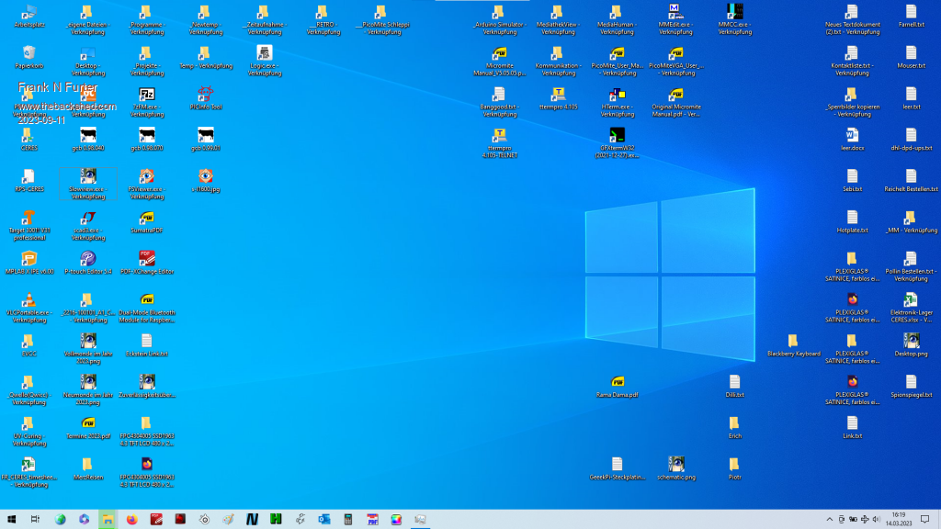Select the Blackberry Keyboard folder
941x529 pixels.
click(793, 342)
